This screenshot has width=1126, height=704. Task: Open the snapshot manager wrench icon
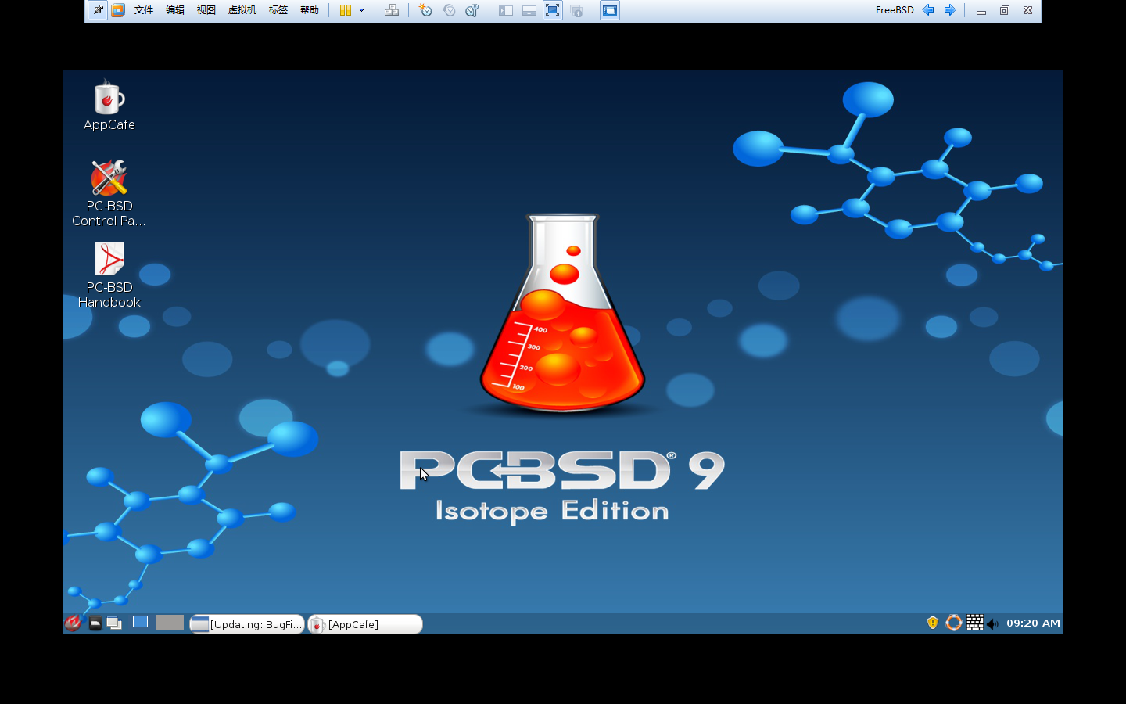tap(472, 10)
